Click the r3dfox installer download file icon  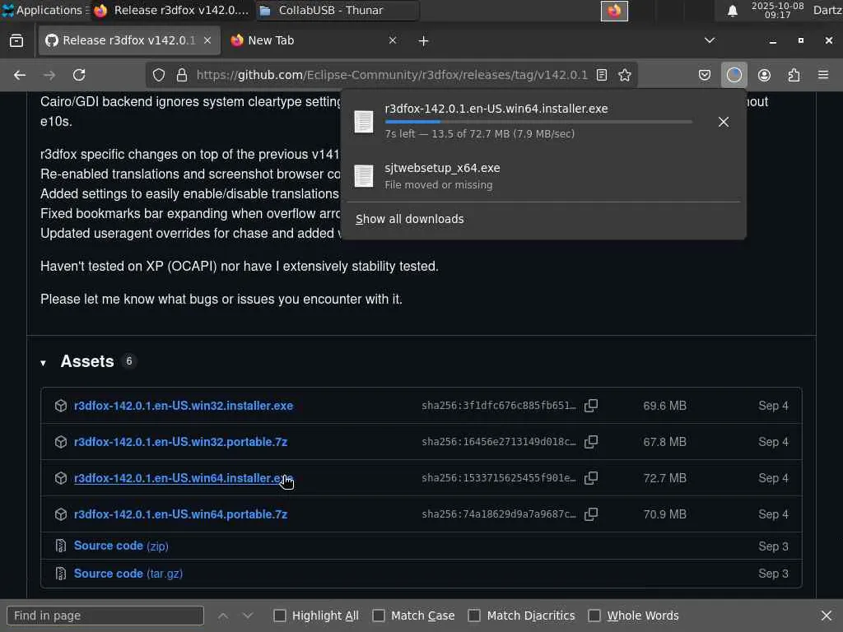364,122
